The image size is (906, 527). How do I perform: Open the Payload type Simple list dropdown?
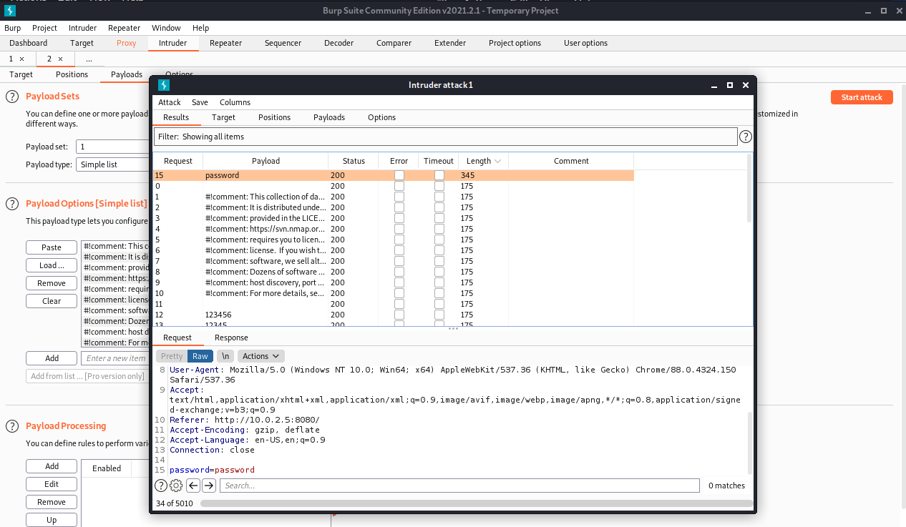click(x=112, y=164)
